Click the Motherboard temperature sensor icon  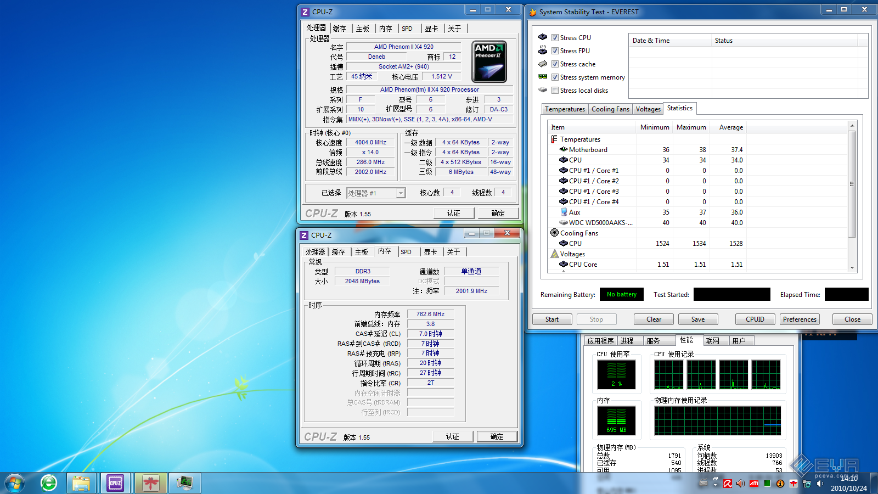(x=564, y=149)
